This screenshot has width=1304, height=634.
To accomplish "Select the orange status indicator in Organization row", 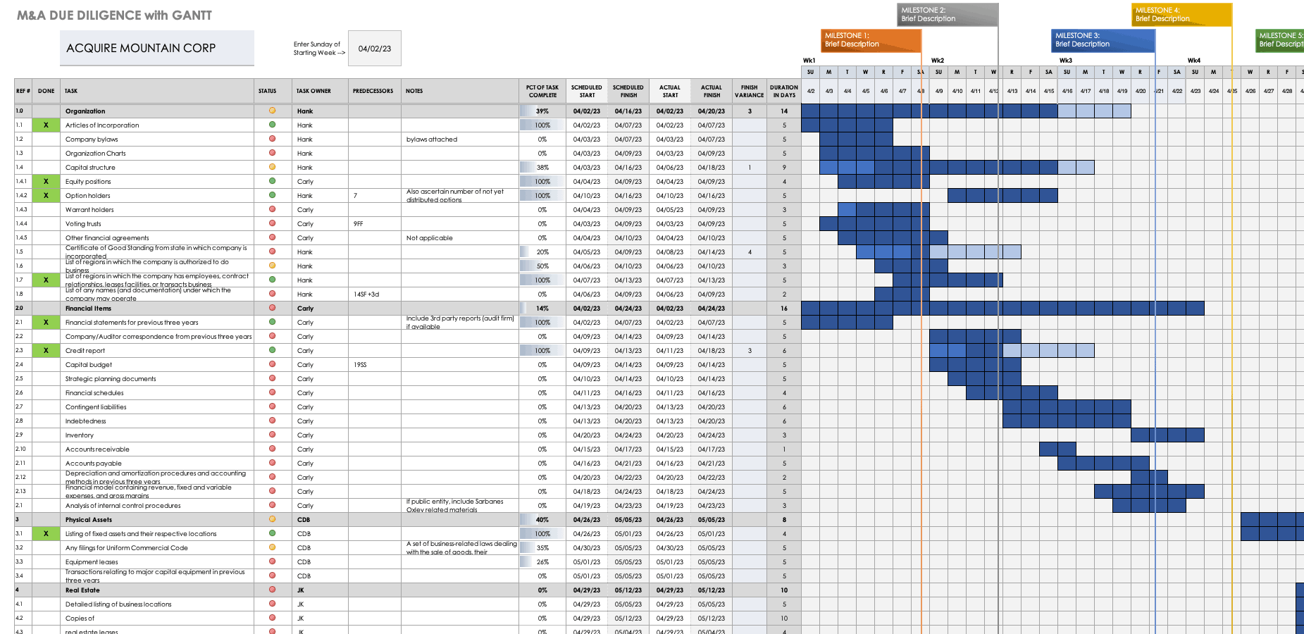I will pyautogui.click(x=272, y=111).
